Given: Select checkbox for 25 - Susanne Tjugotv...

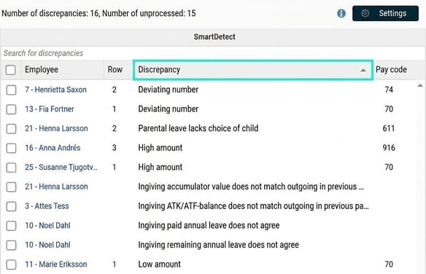Looking at the screenshot, I should point(11,168).
